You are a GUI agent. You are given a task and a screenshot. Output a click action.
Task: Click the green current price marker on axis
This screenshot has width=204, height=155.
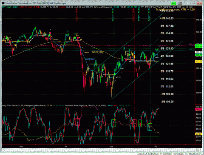click(199, 46)
